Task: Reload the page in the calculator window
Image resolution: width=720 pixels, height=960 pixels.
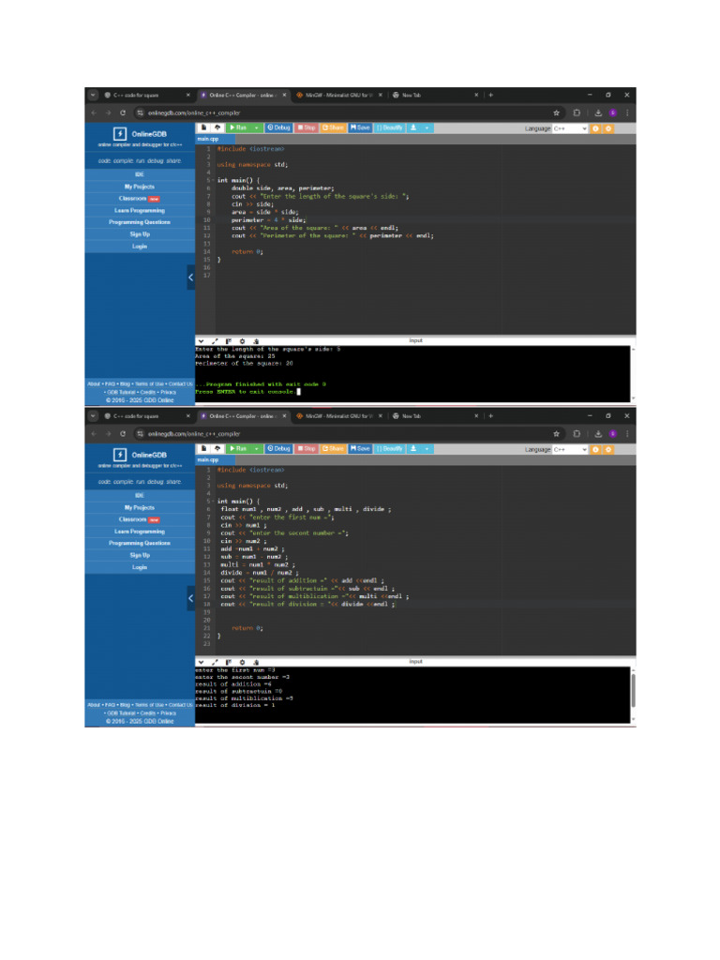Action: pyautogui.click(x=123, y=433)
